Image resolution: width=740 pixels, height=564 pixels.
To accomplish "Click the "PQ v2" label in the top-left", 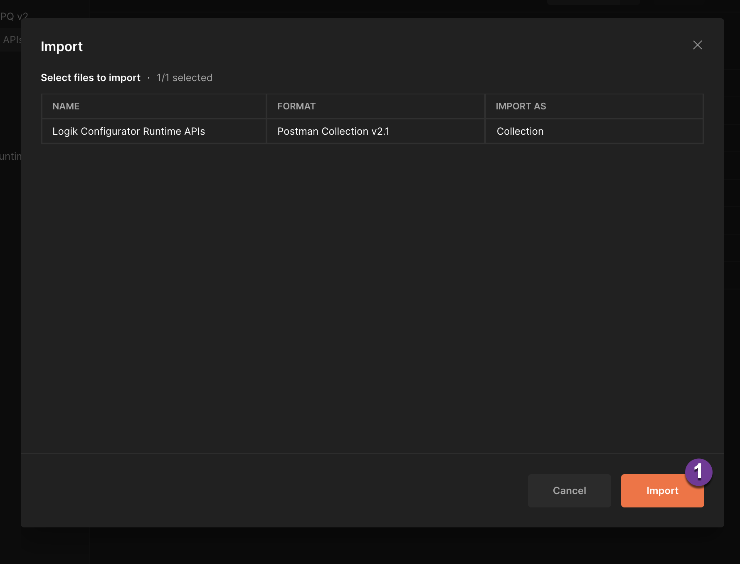I will click(14, 16).
